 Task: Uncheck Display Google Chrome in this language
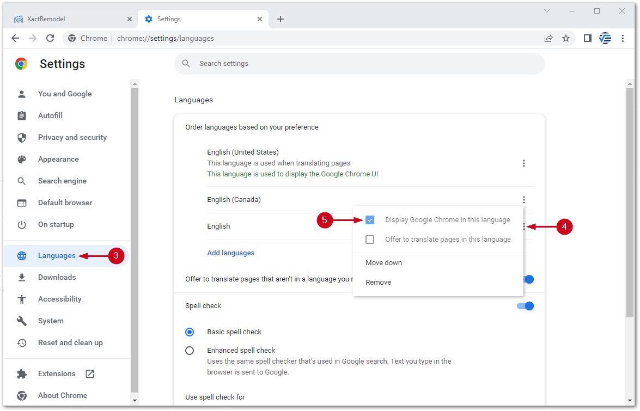tap(370, 220)
